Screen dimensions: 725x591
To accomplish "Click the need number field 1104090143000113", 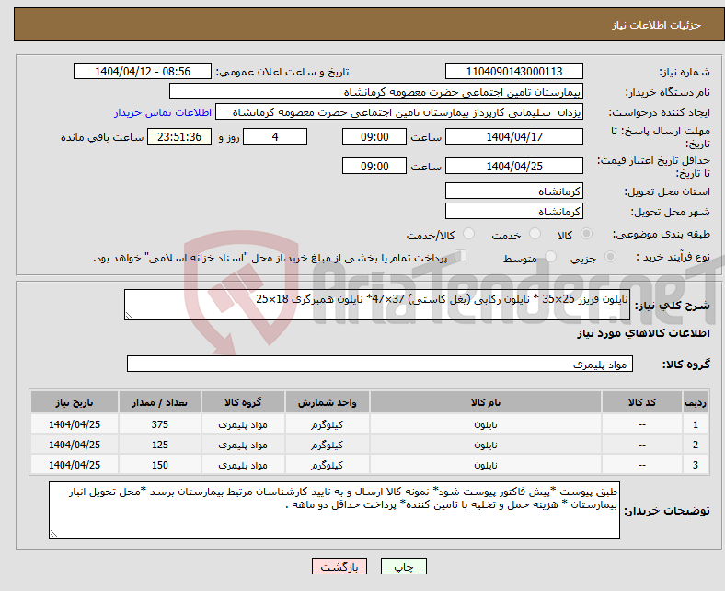I will pyautogui.click(x=514, y=71).
